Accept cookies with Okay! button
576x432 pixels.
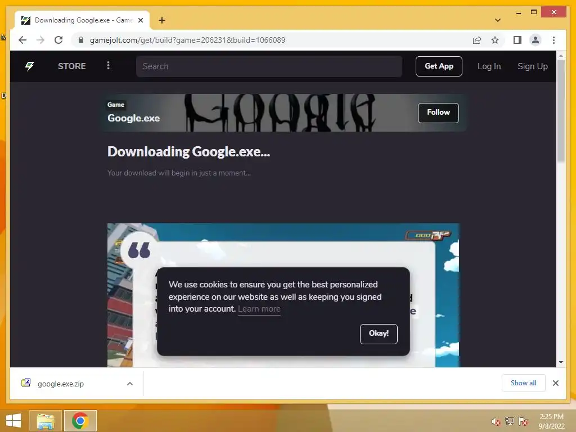click(x=379, y=334)
